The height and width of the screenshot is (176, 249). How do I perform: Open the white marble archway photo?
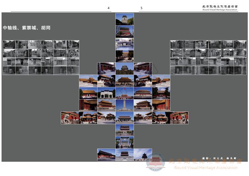[106, 93]
